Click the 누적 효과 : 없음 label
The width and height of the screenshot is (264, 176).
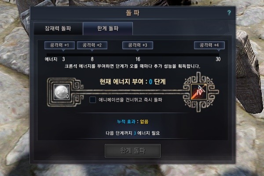133,121
